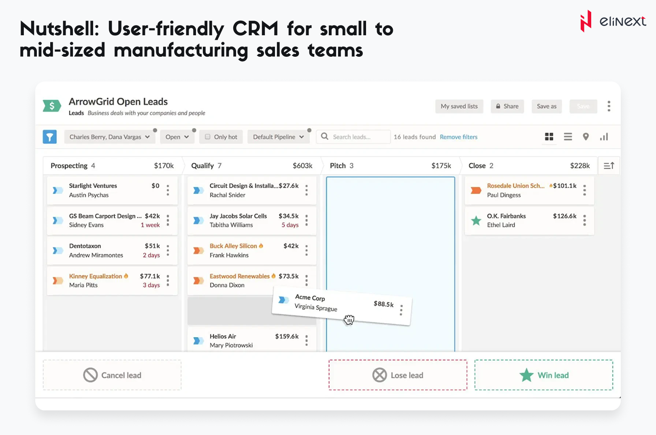This screenshot has height=435, width=656.
Task: Click the Remove filters link
Action: (x=458, y=137)
